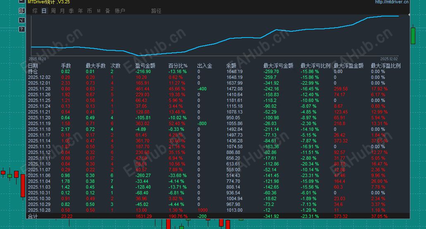Screen dimensions: 426x229
Task: Click the 461.44 profit value
Action: (143, 89)
